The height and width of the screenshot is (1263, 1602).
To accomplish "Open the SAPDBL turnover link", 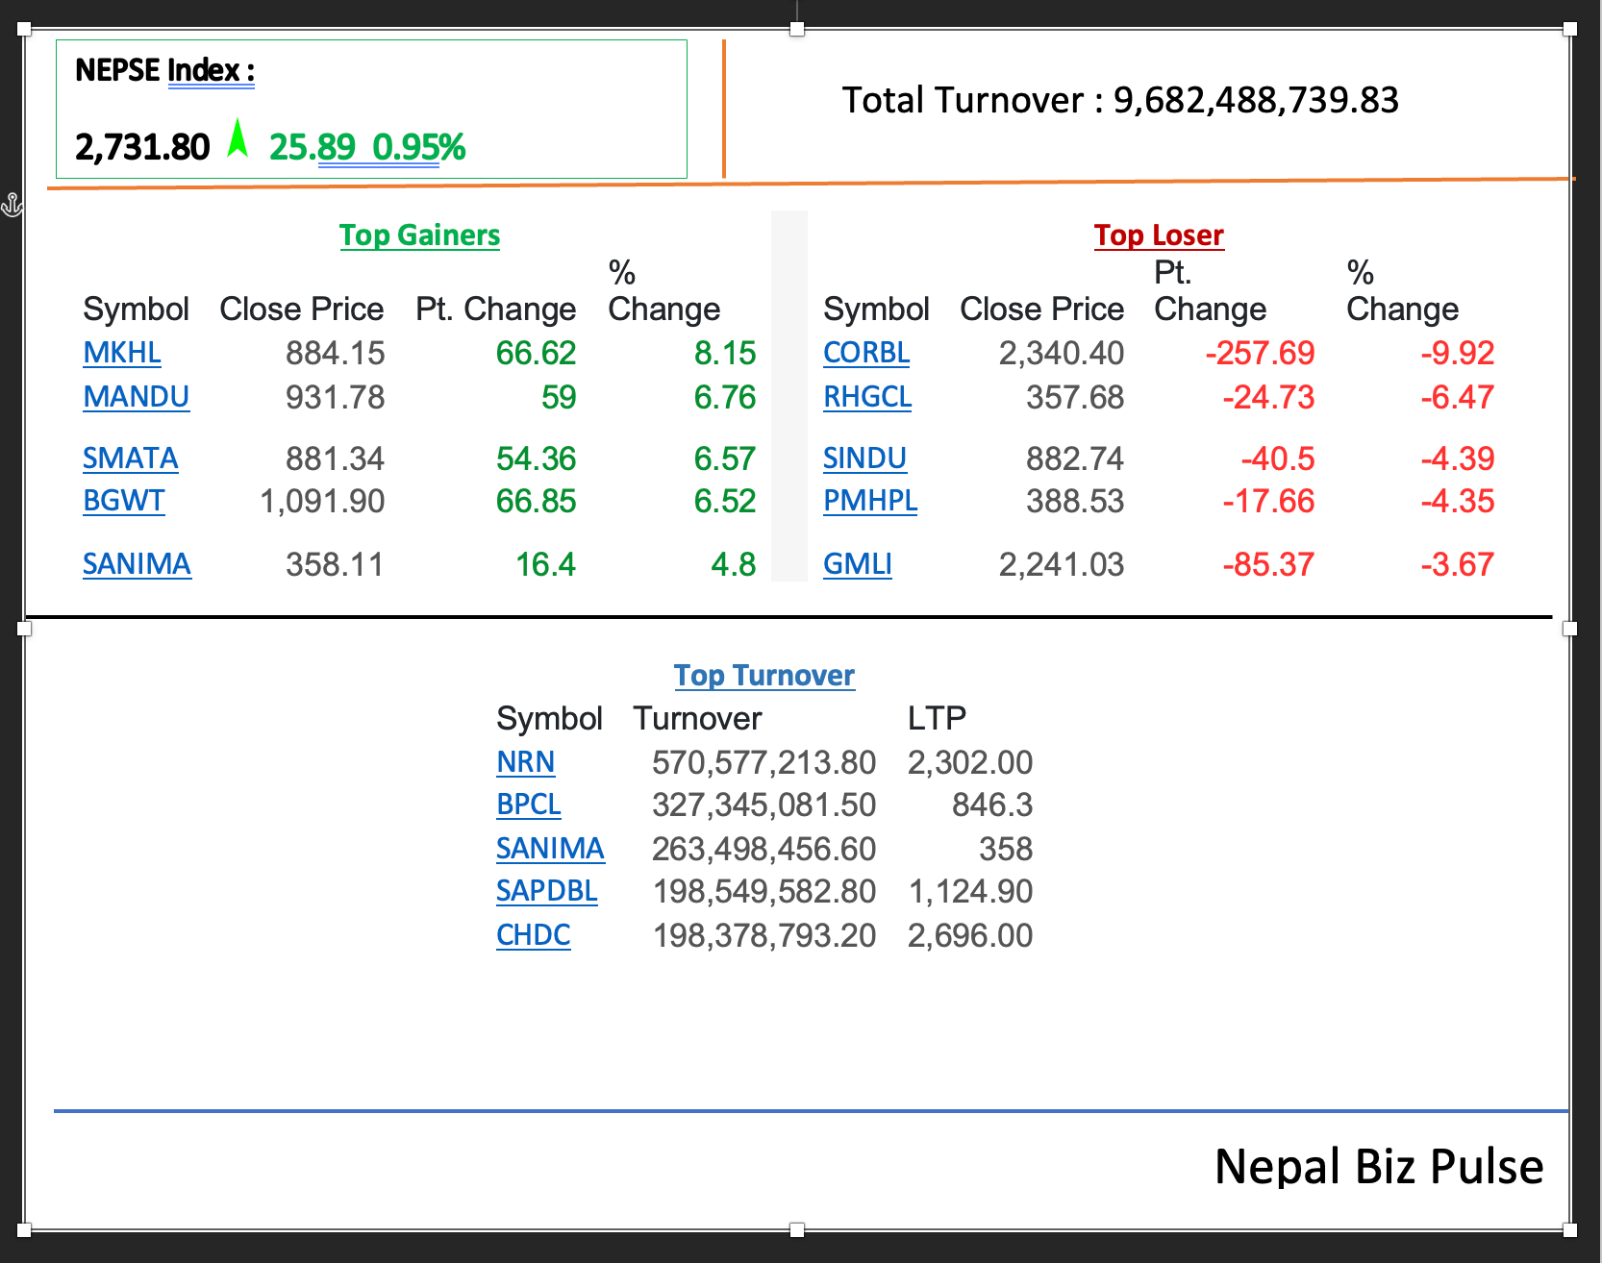I will pos(546,891).
